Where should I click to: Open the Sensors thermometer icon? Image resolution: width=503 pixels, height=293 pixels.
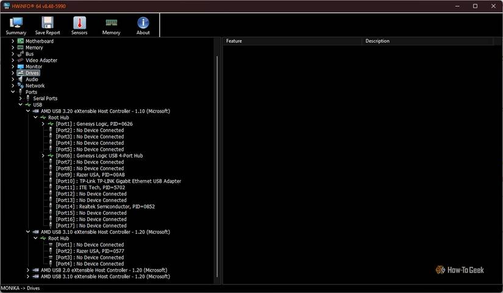click(79, 23)
